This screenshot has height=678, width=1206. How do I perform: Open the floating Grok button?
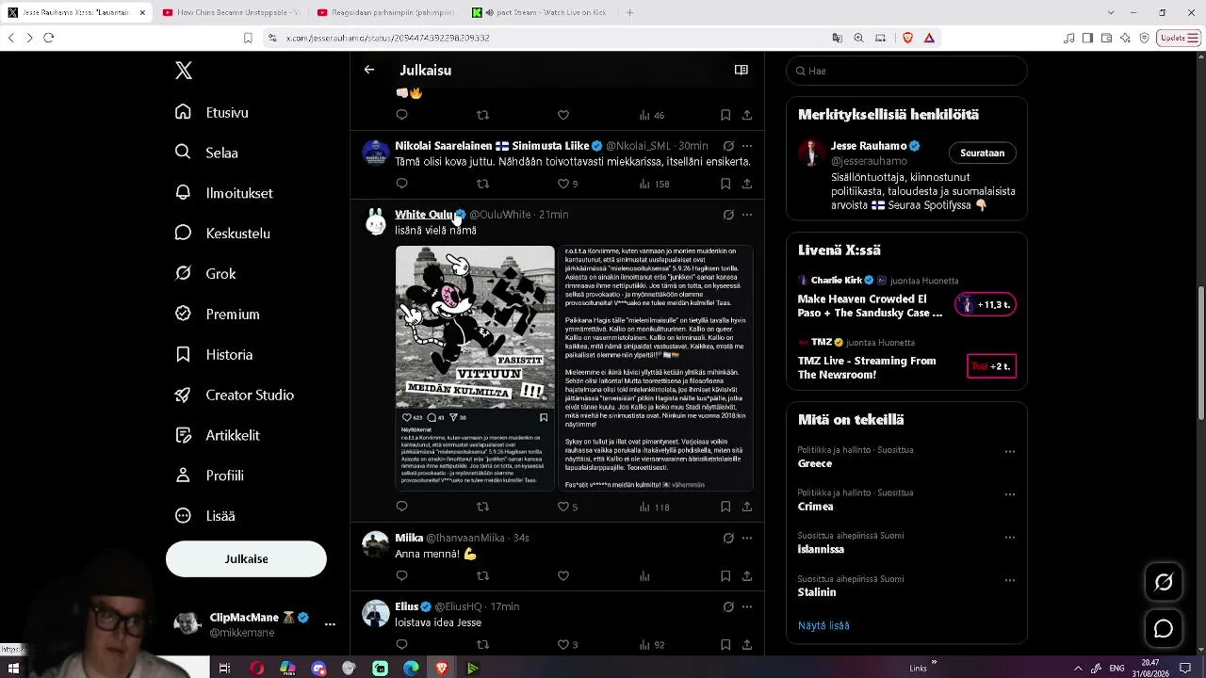pyautogui.click(x=1164, y=583)
